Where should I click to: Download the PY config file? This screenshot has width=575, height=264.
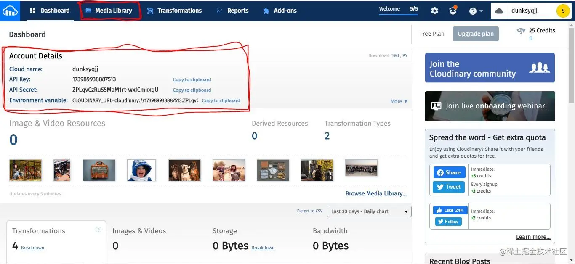click(405, 55)
